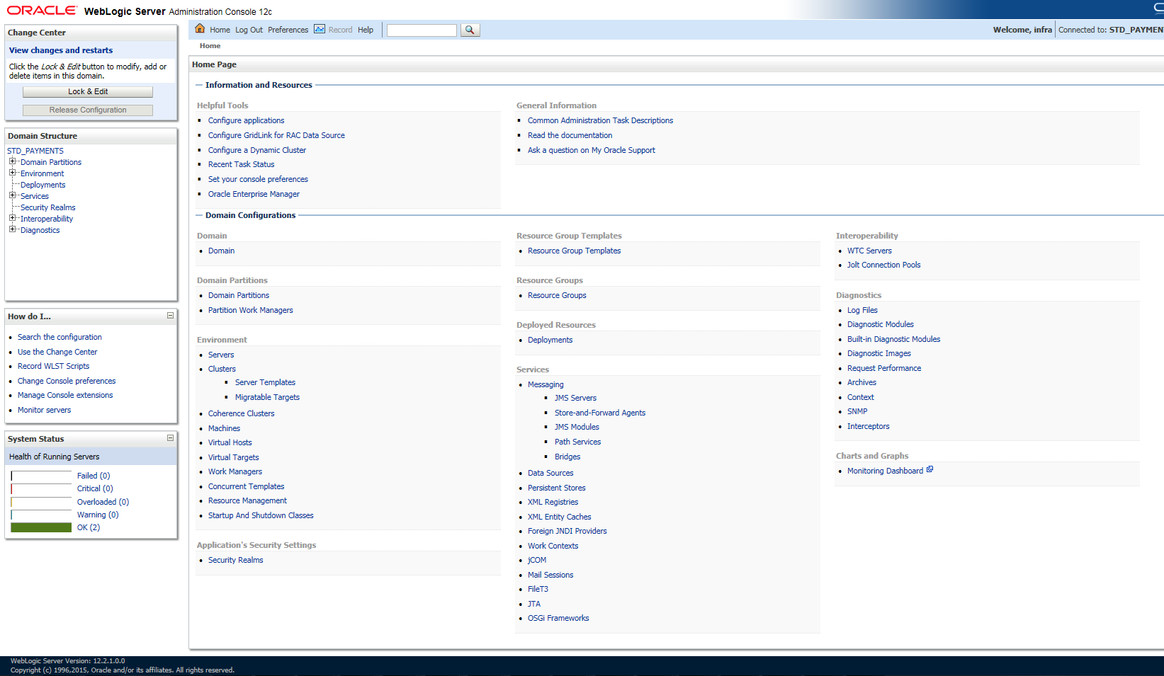Collapse the System Status panel
Image resolution: width=1164 pixels, height=676 pixels.
tap(170, 438)
